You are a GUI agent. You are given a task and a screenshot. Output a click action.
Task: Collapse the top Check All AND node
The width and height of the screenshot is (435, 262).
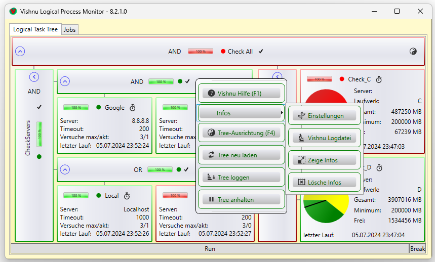click(20, 51)
